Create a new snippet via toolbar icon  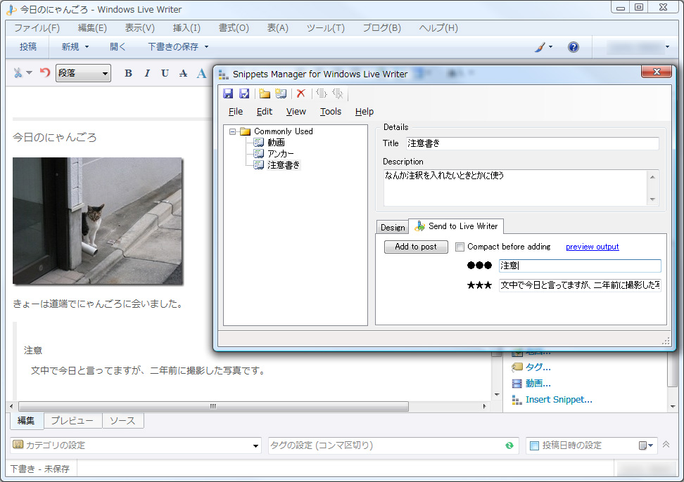click(x=279, y=93)
